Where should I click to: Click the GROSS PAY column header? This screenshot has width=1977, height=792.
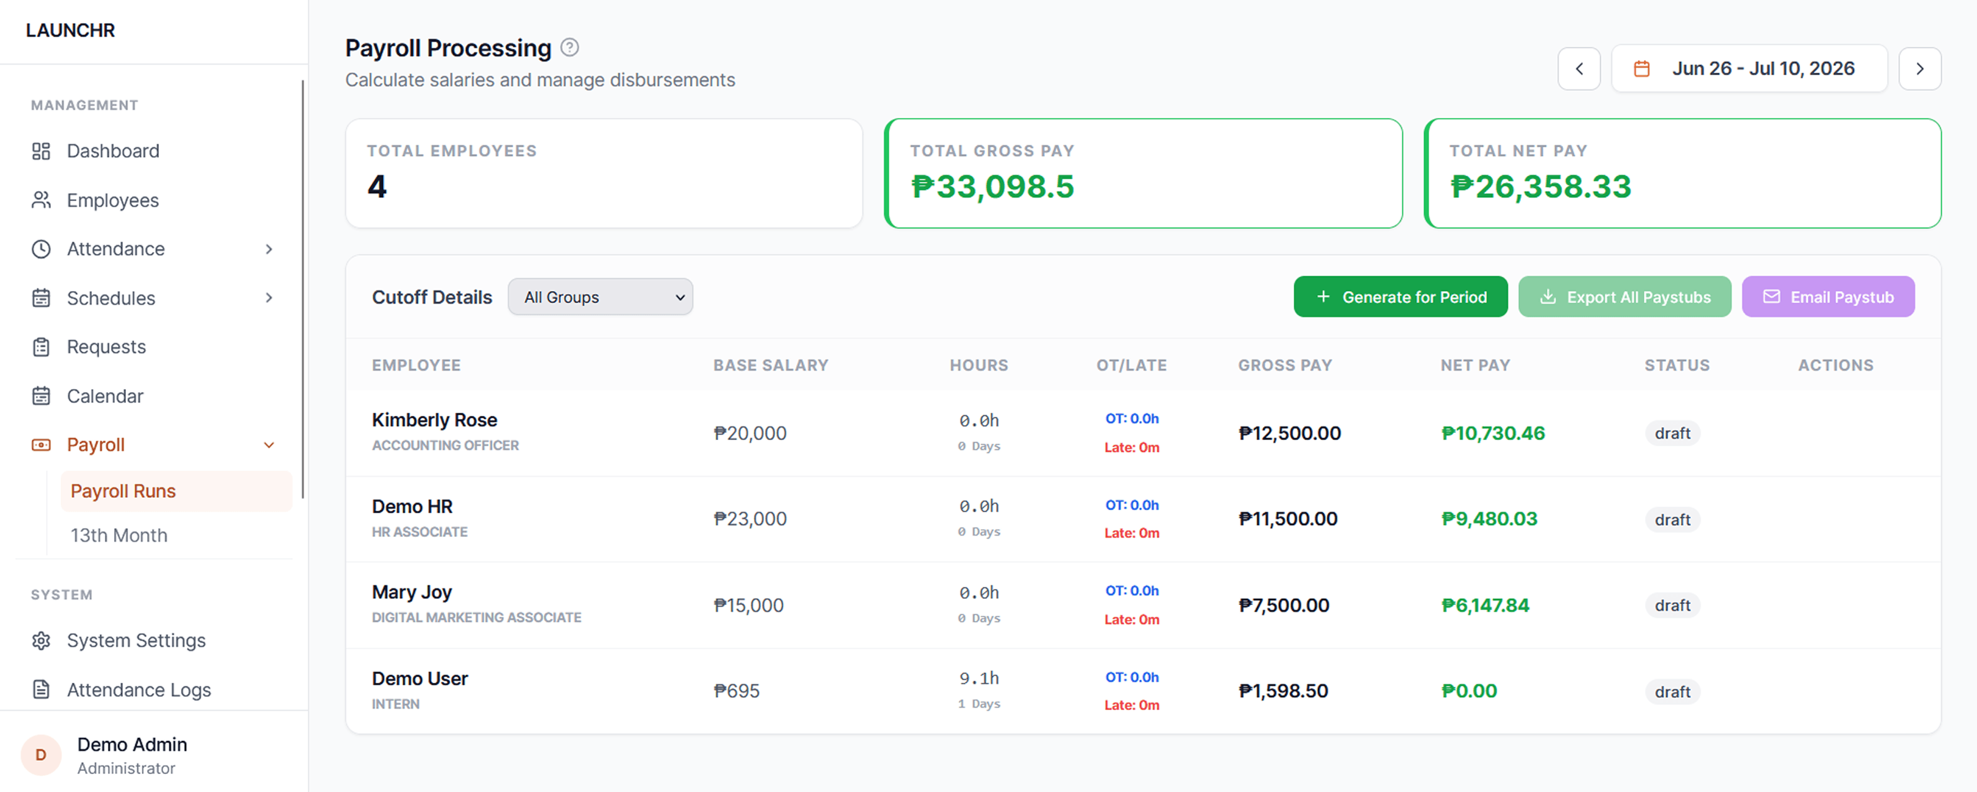point(1284,366)
